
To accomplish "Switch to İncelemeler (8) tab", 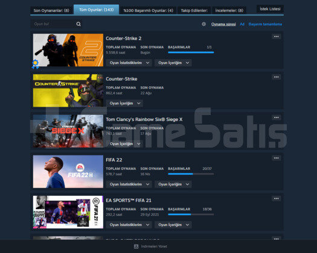I will [229, 10].
